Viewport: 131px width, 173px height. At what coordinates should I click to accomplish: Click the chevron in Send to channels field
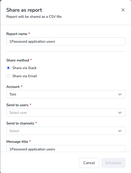click(120, 131)
